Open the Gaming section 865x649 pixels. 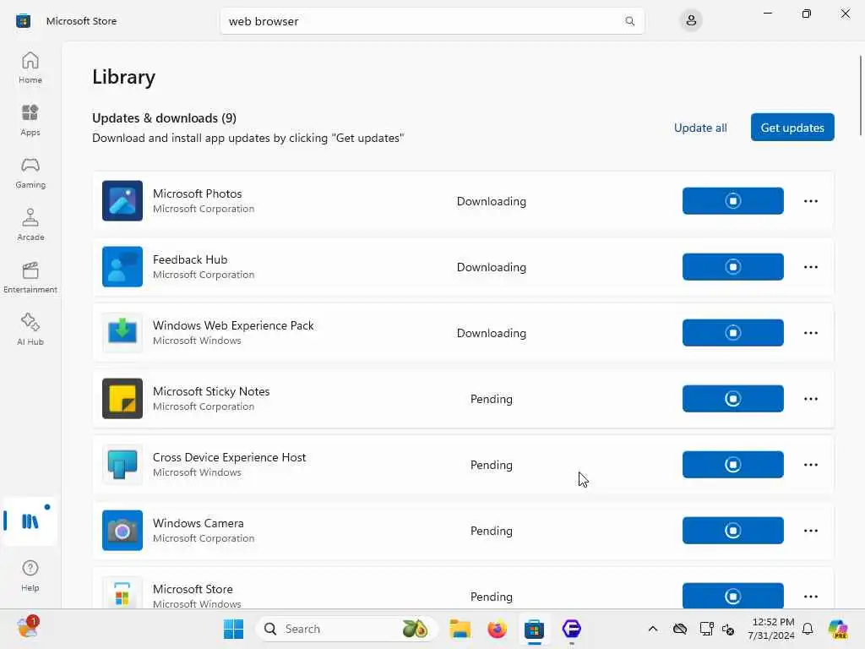[x=30, y=172]
